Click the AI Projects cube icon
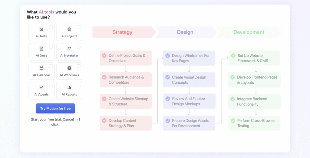This screenshot has height=158, width=310. coord(69,29)
